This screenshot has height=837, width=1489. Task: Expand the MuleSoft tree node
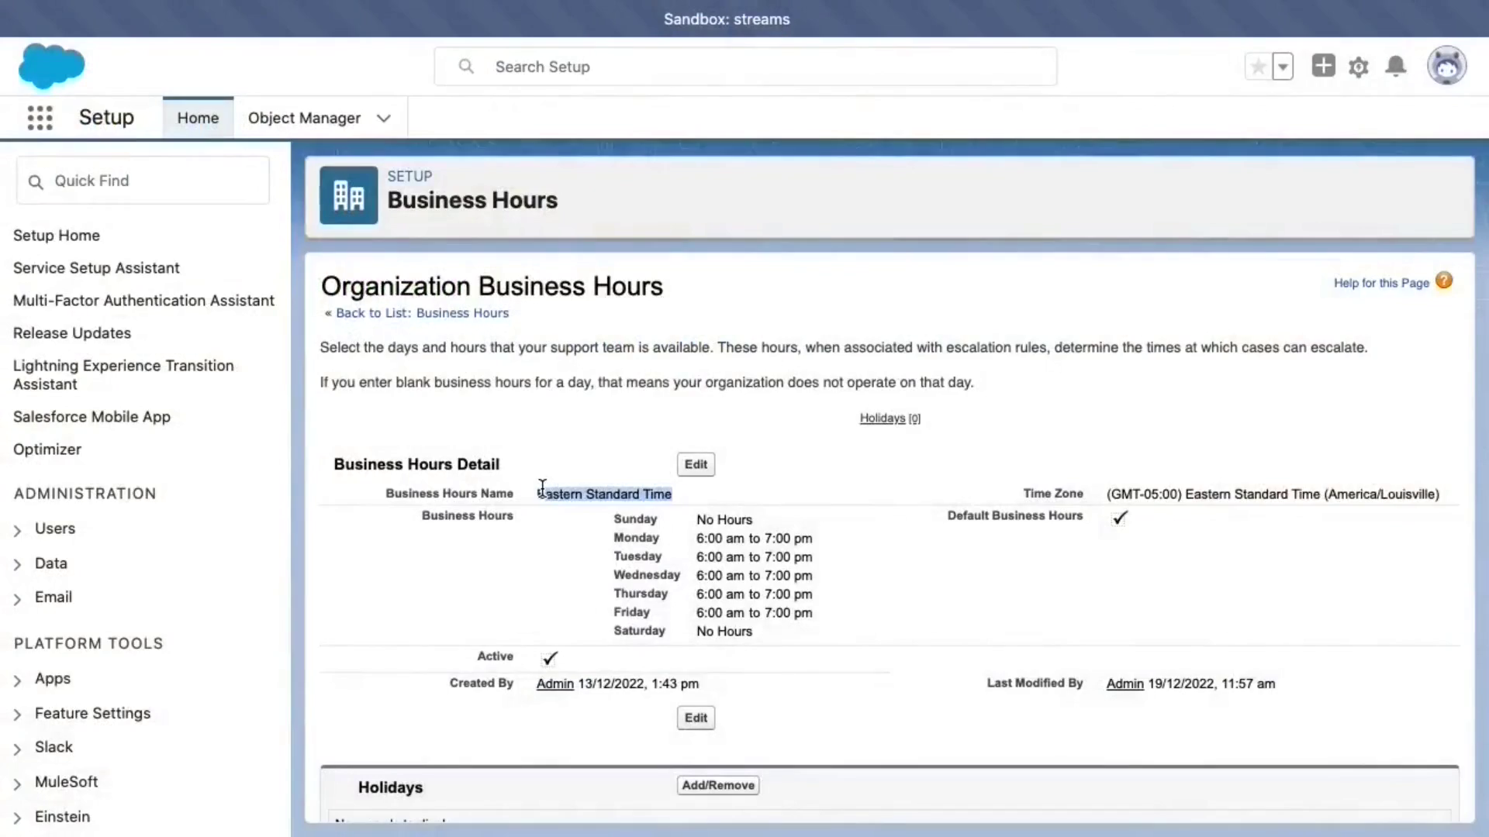point(17,784)
